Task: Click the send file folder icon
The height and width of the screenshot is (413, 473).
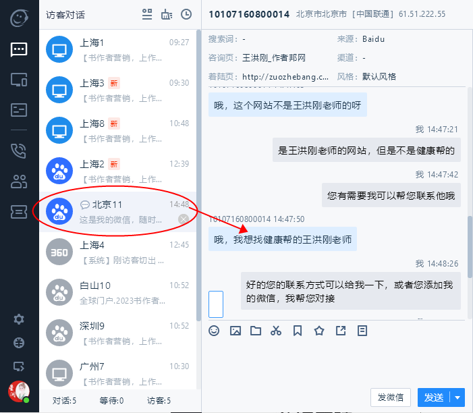Action: click(256, 331)
